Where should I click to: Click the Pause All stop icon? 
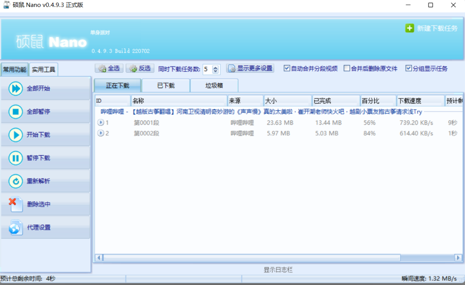coord(15,112)
